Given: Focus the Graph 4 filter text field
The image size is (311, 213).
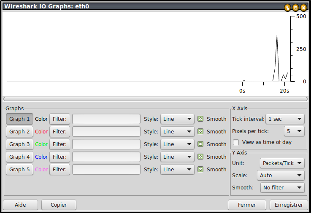Looking at the screenshot, I should pyautogui.click(x=106, y=157).
